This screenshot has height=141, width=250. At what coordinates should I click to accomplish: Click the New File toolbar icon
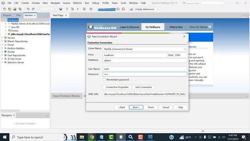click(x=5, y=9)
